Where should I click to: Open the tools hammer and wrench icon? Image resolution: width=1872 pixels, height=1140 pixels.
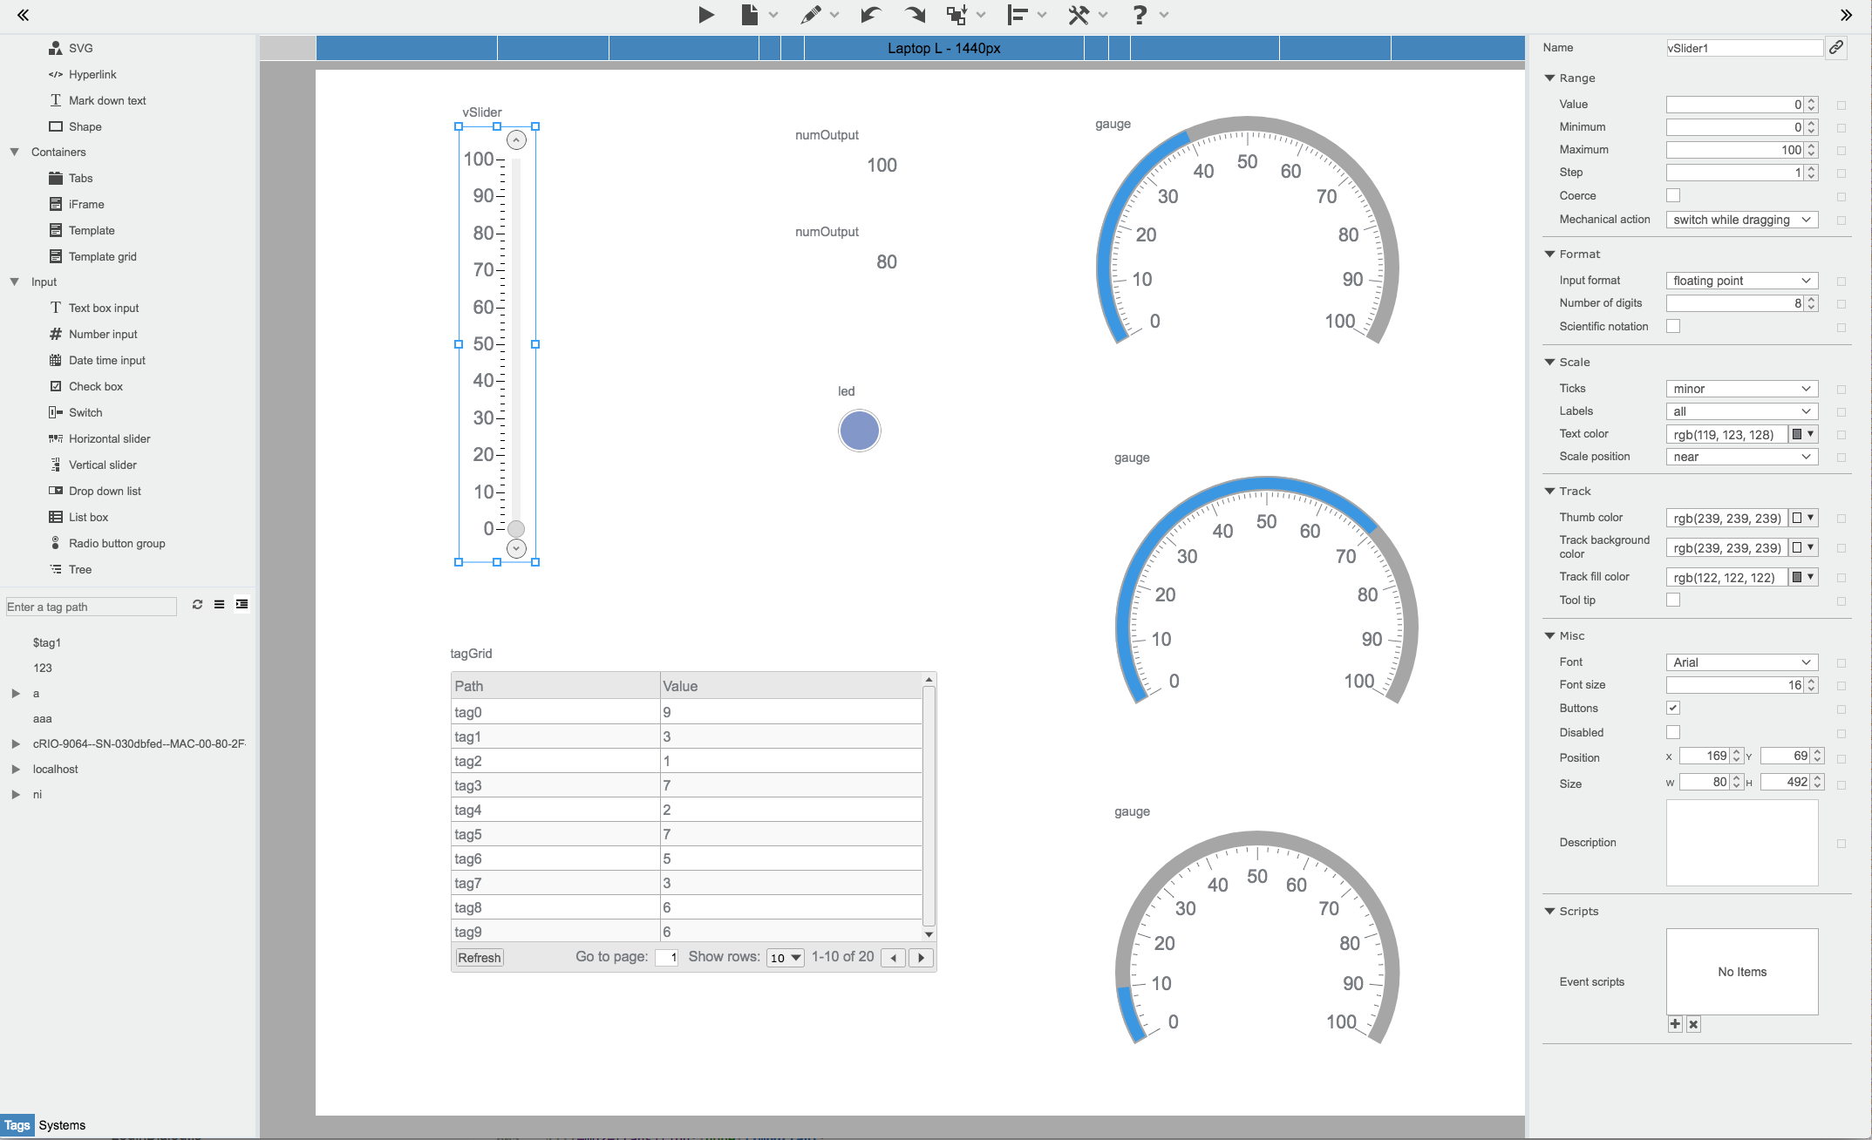pyautogui.click(x=1079, y=15)
